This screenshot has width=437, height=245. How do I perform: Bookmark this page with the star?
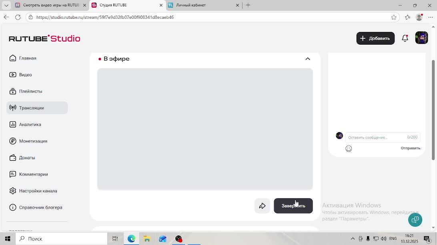click(x=393, y=17)
